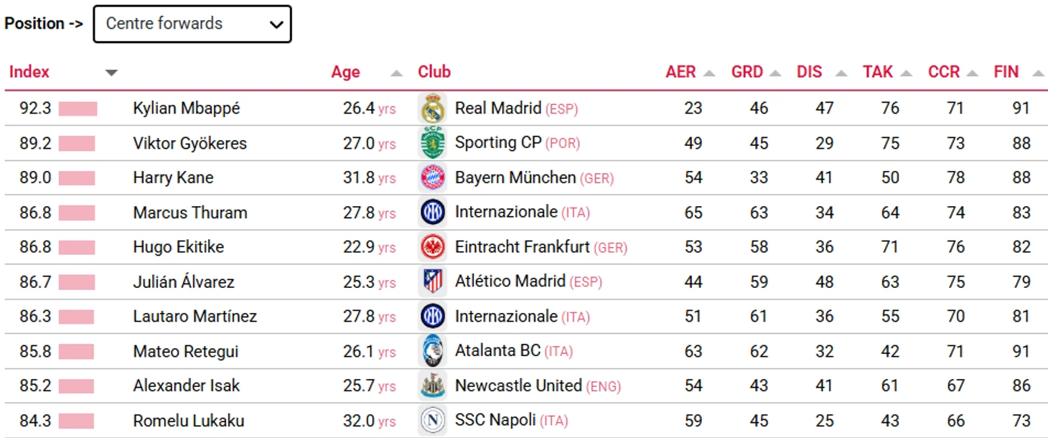The width and height of the screenshot is (1048, 438).
Task: Sort by Age using its arrow
Action: (x=396, y=73)
